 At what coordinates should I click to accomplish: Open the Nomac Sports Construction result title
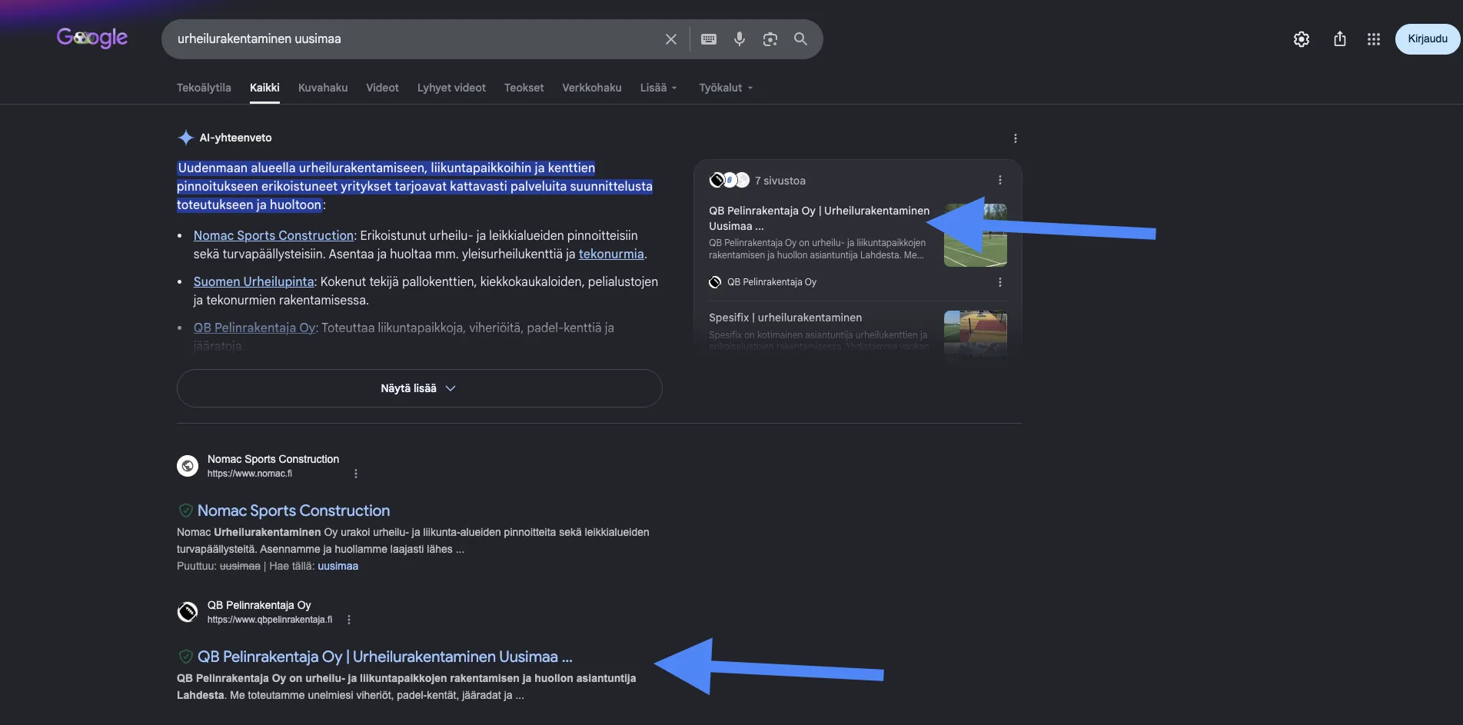(x=294, y=510)
